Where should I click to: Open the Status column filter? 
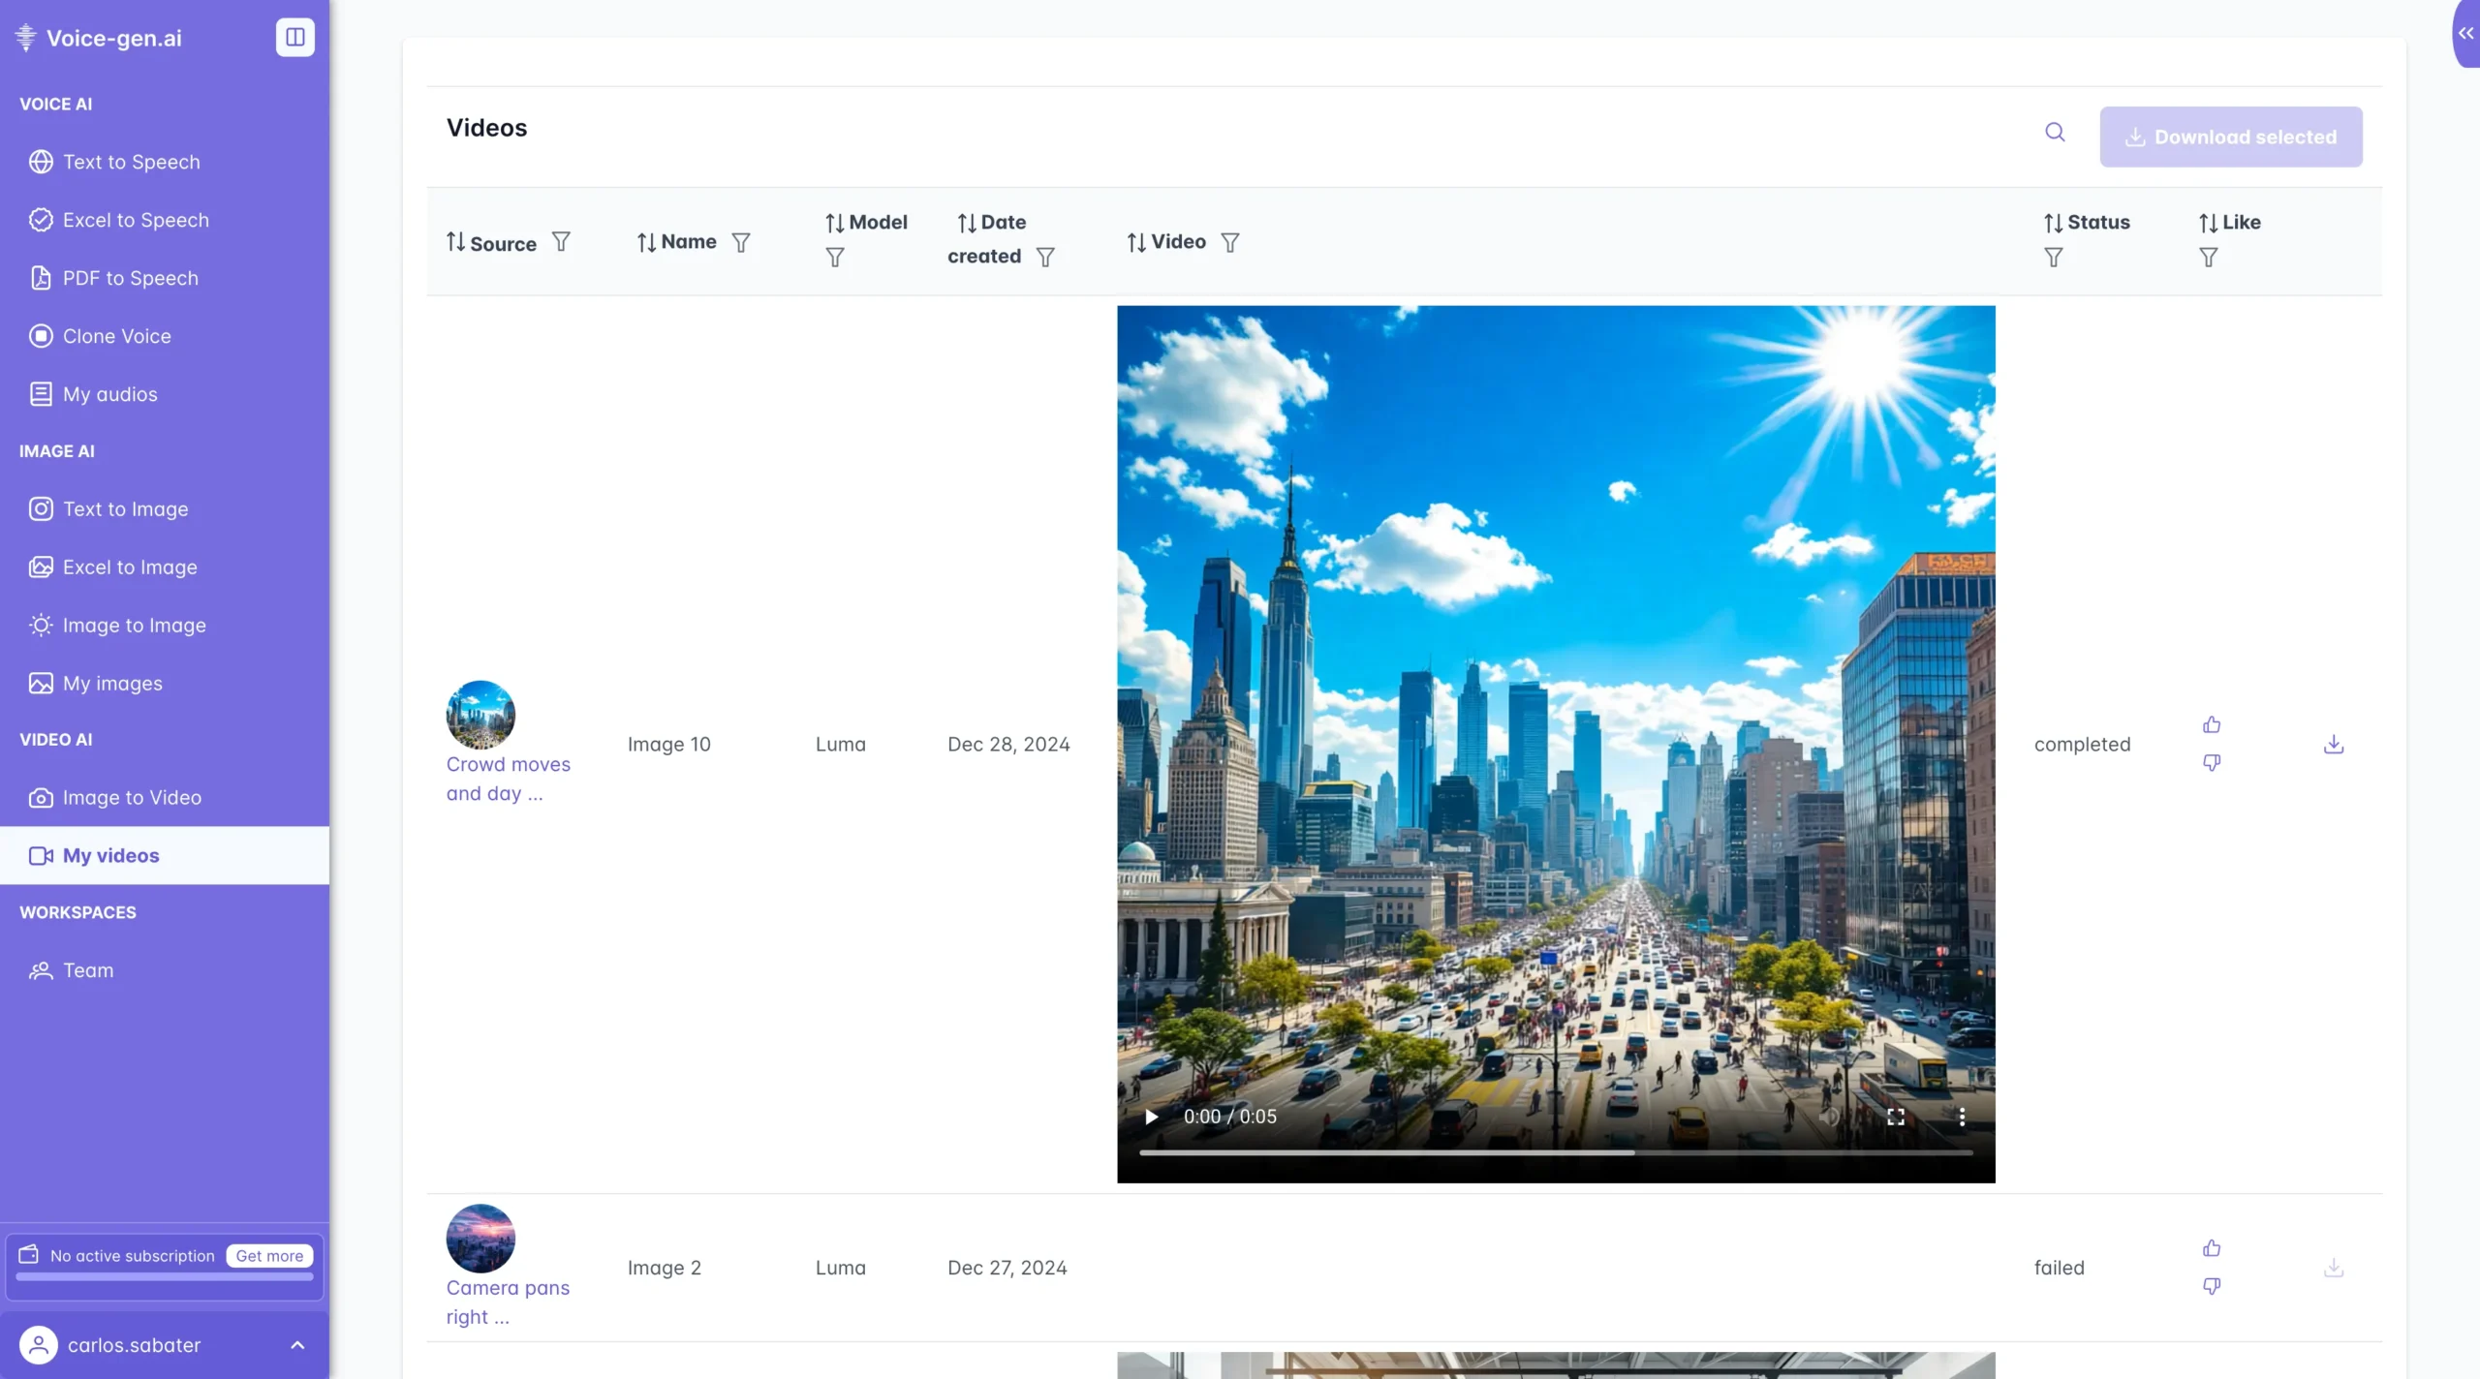point(2053,257)
